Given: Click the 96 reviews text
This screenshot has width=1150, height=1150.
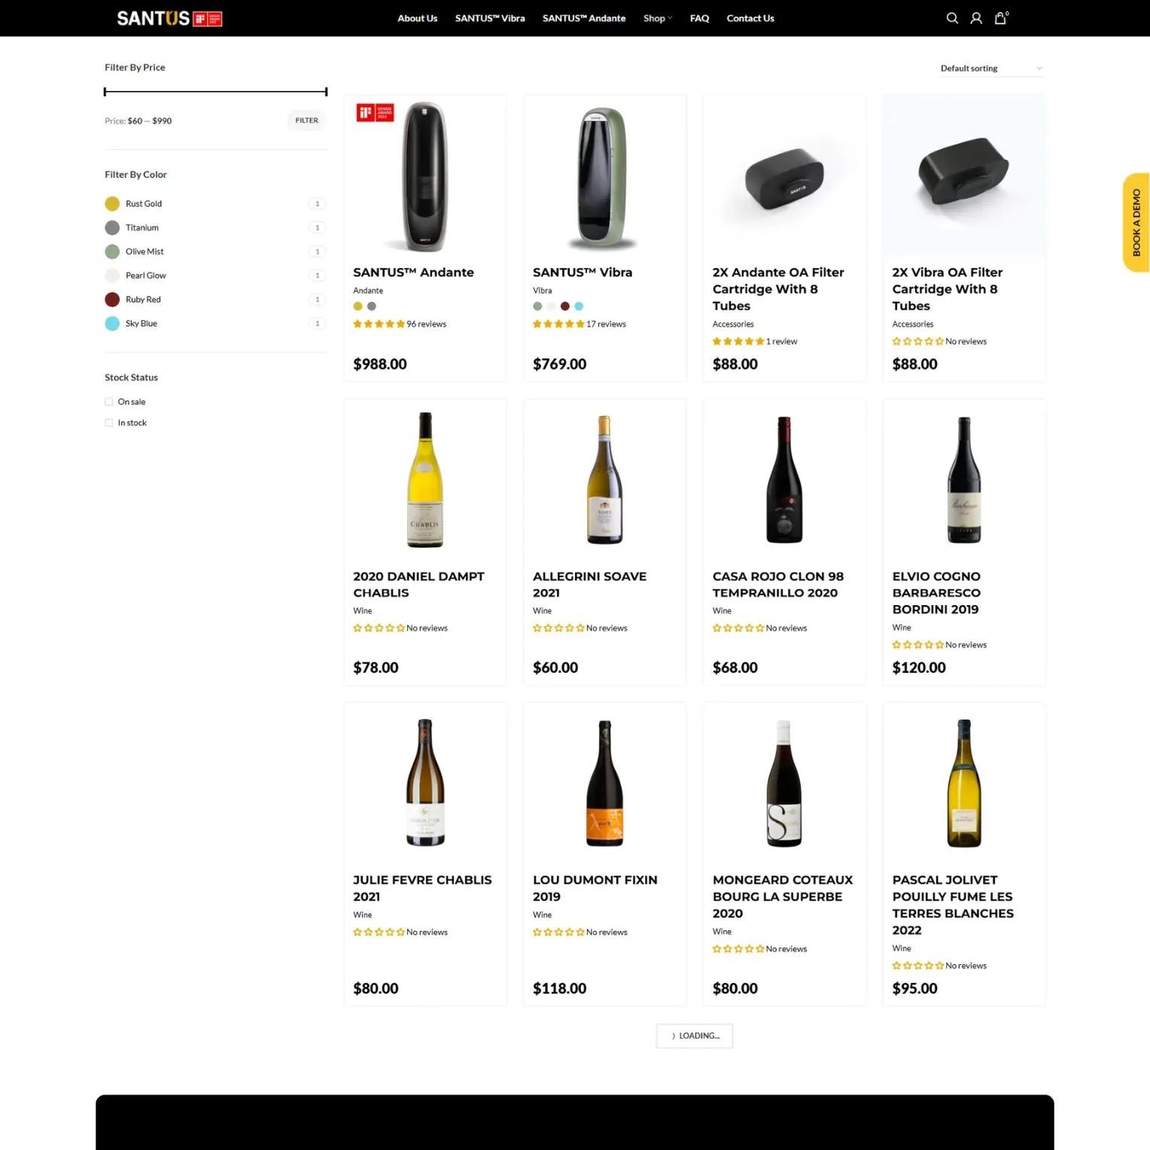Looking at the screenshot, I should (426, 324).
